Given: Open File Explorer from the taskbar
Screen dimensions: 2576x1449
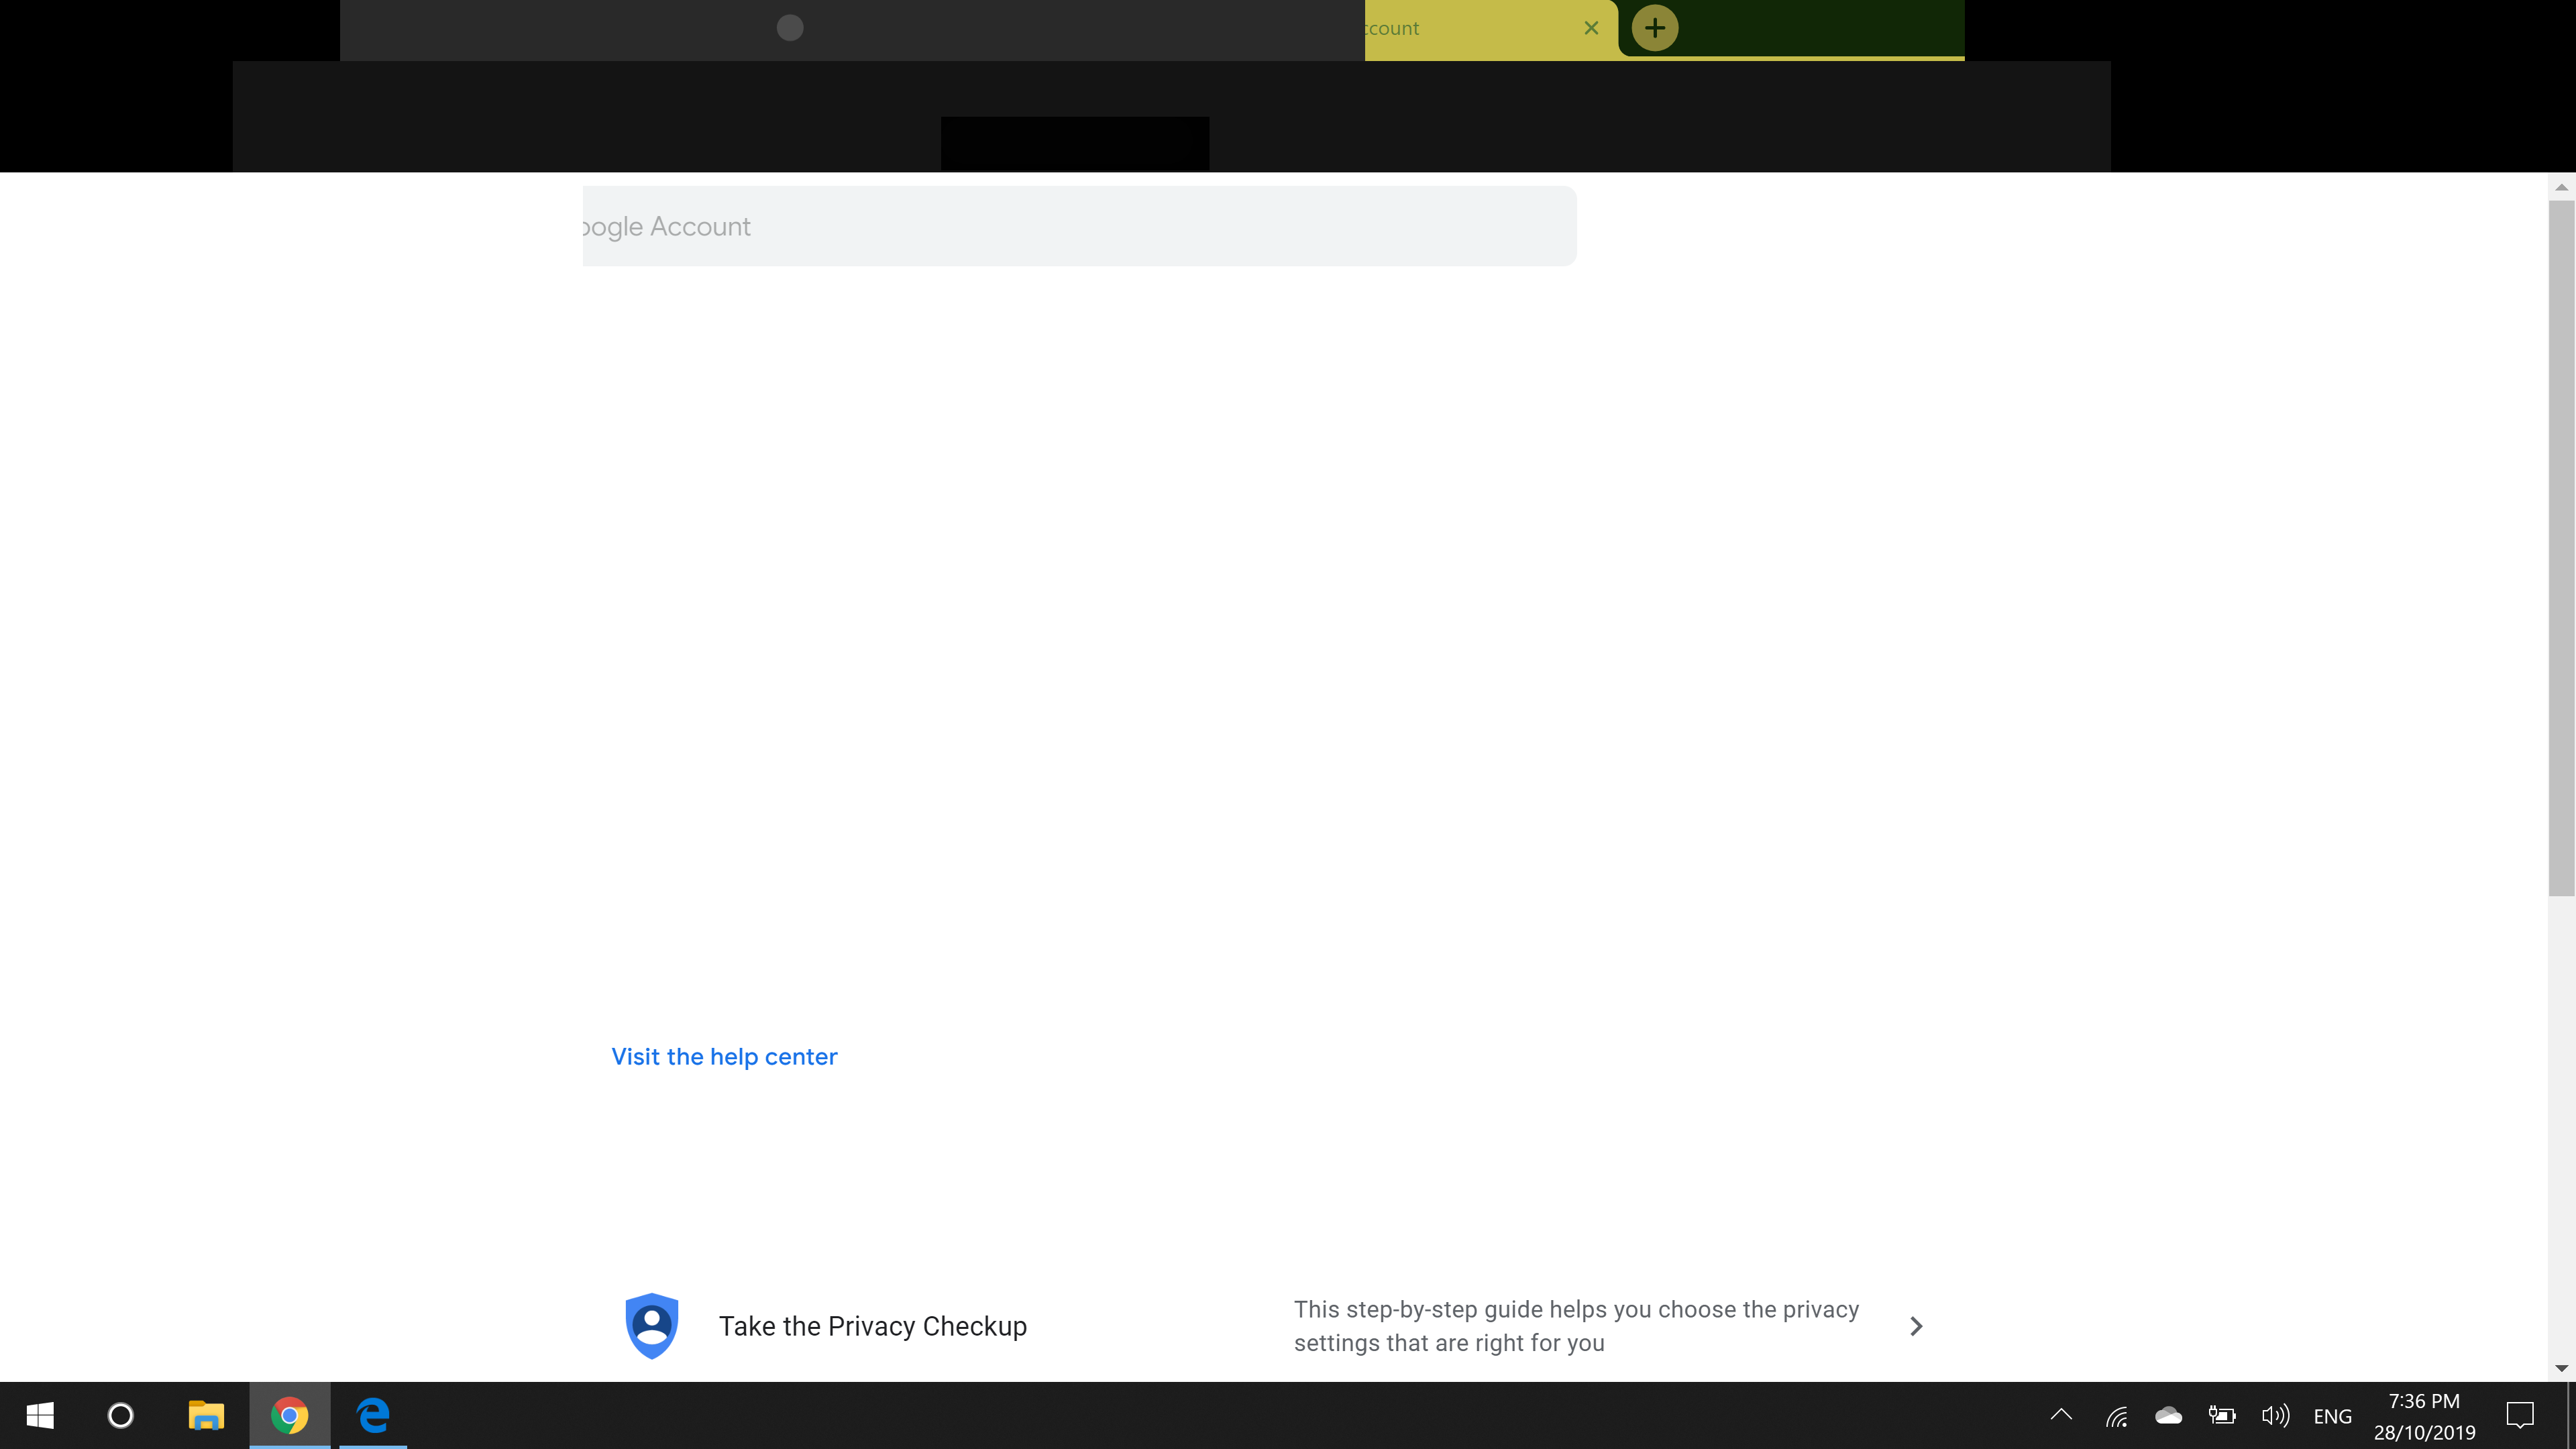Looking at the screenshot, I should (x=206, y=1415).
